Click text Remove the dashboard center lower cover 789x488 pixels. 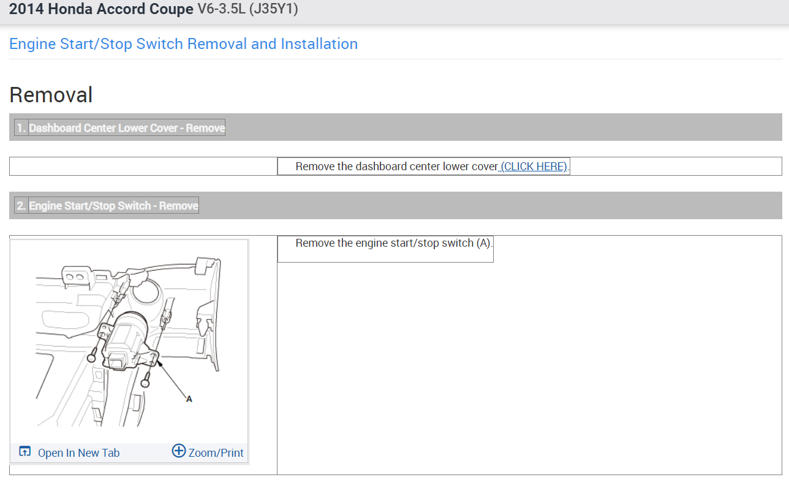point(396,167)
